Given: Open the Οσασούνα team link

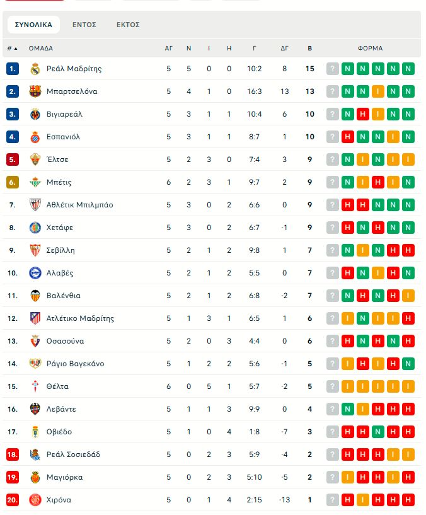Looking at the screenshot, I should [x=65, y=341].
